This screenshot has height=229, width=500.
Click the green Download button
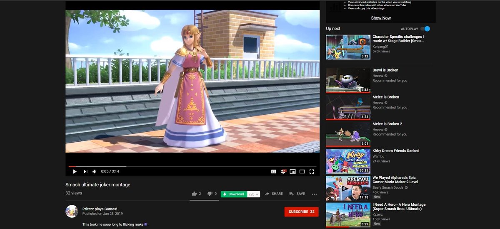point(234,194)
